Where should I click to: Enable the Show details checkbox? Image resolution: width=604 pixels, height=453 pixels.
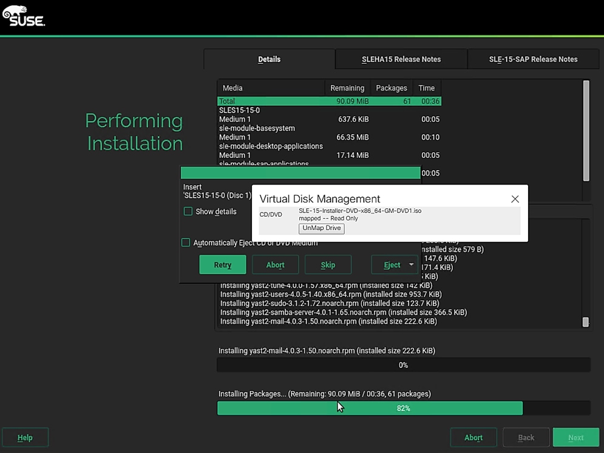pos(188,211)
